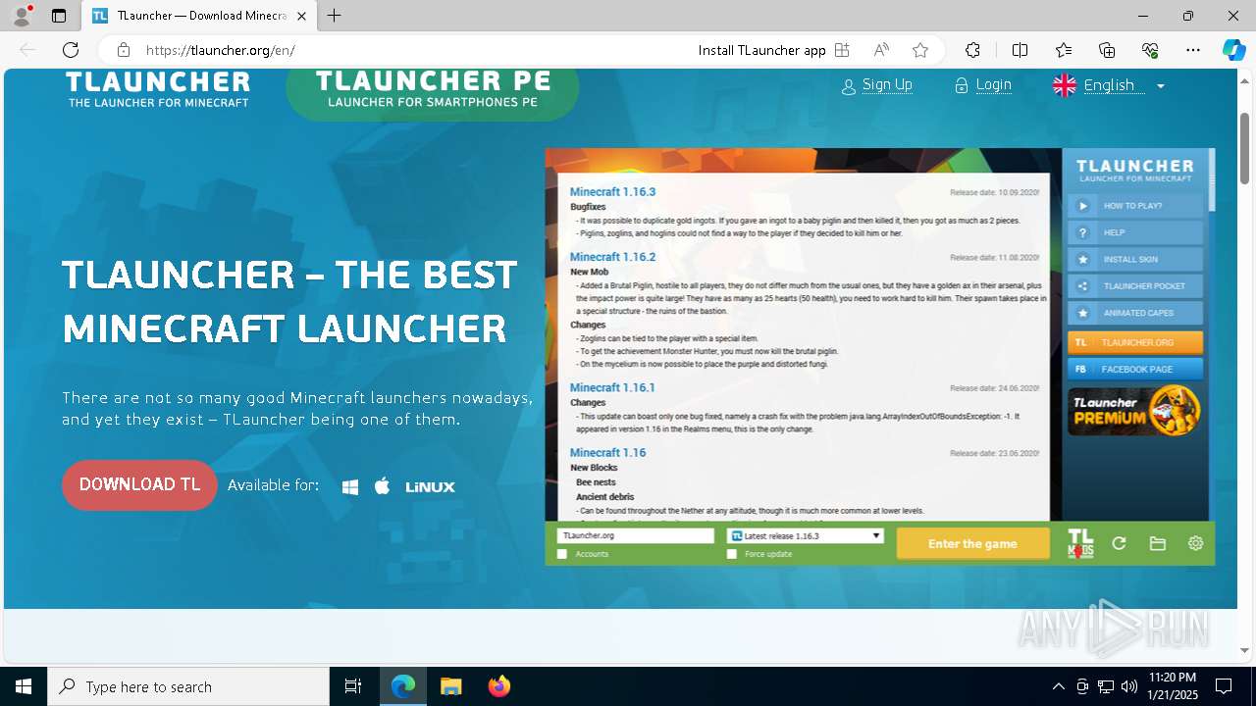Click the Minecraft 1.16.3 heading
This screenshot has width=1256, height=706.
click(x=612, y=191)
